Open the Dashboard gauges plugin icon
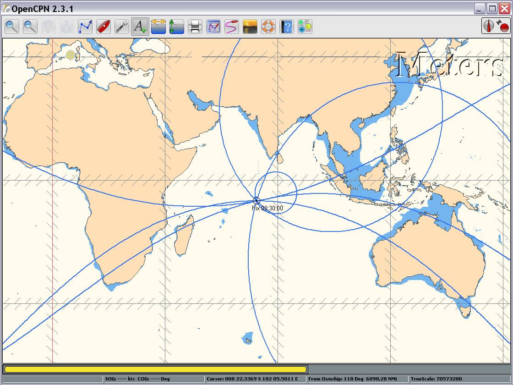 (305, 27)
